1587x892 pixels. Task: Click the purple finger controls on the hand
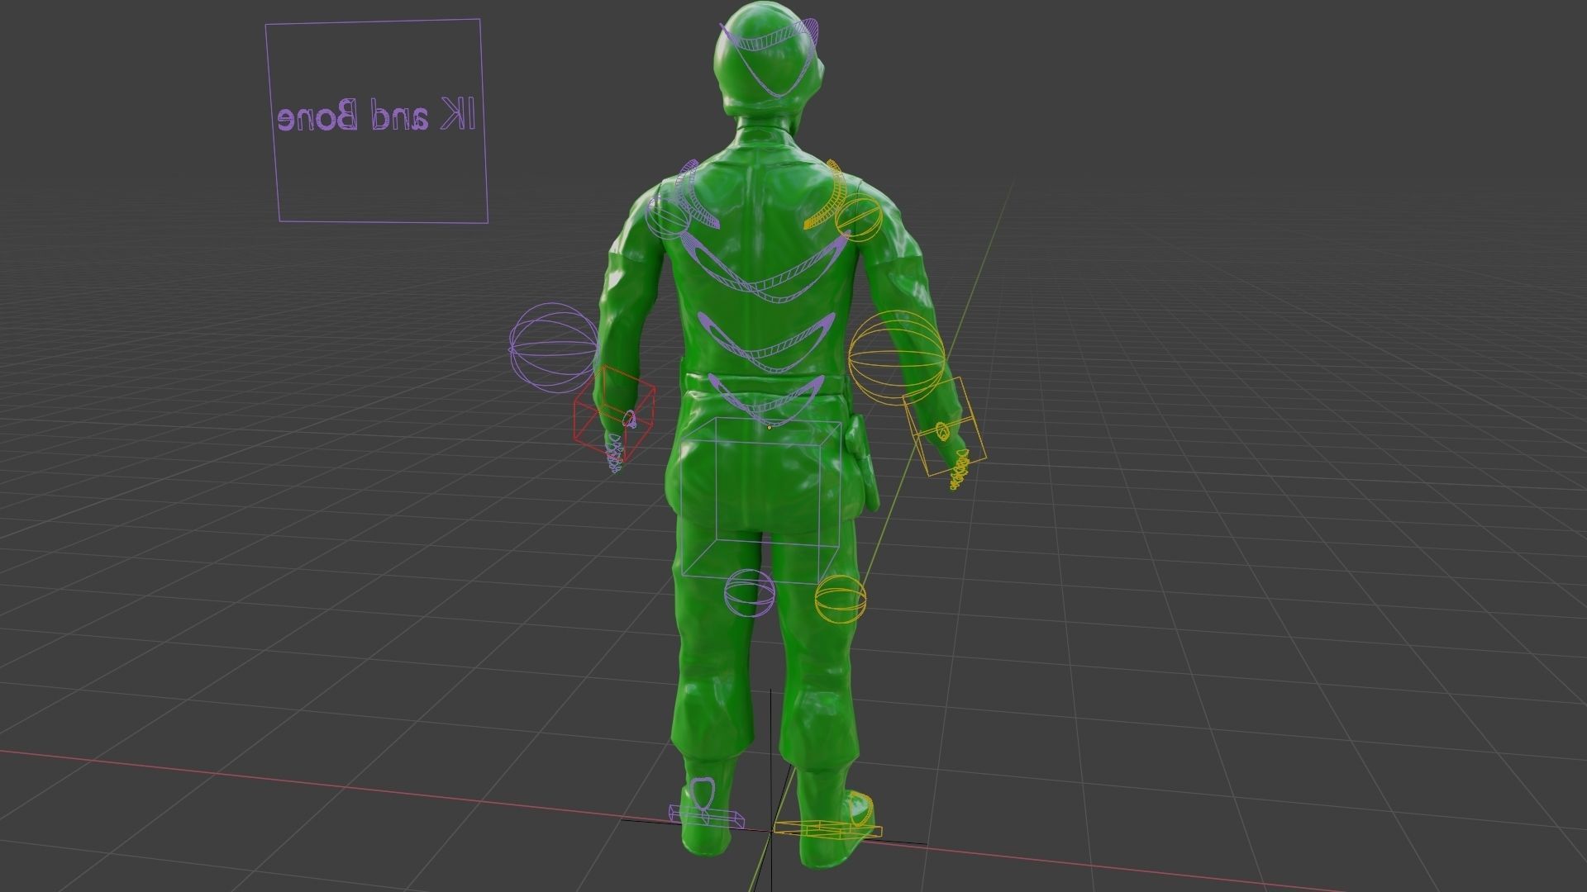[x=614, y=453]
